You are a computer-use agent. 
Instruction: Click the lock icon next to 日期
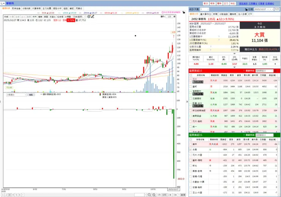pyautogui.click(x=246, y=9)
